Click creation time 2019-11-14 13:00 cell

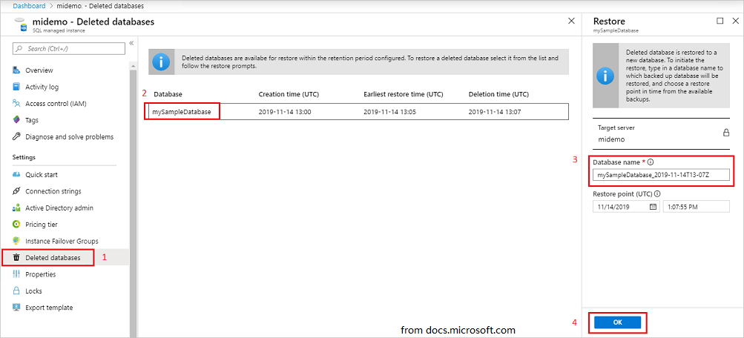click(285, 111)
